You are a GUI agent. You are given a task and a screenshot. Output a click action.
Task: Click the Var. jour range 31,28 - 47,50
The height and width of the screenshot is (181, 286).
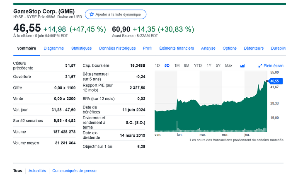[63, 110]
